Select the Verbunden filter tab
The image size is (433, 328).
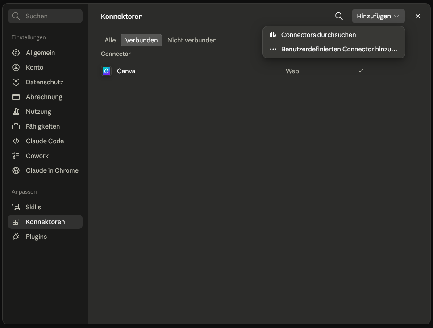click(142, 40)
